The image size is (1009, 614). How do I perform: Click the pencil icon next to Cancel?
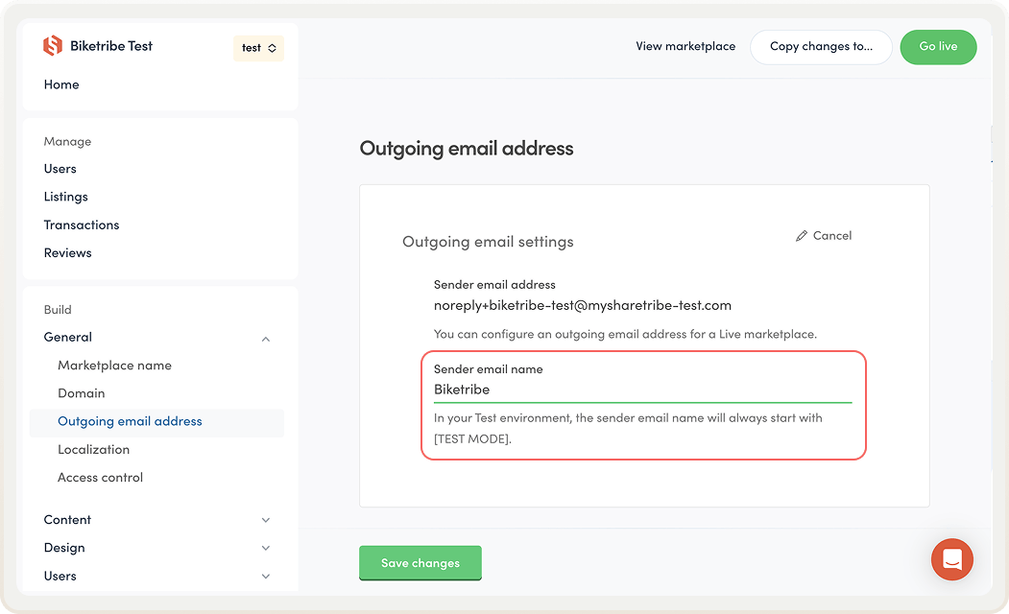click(x=803, y=235)
